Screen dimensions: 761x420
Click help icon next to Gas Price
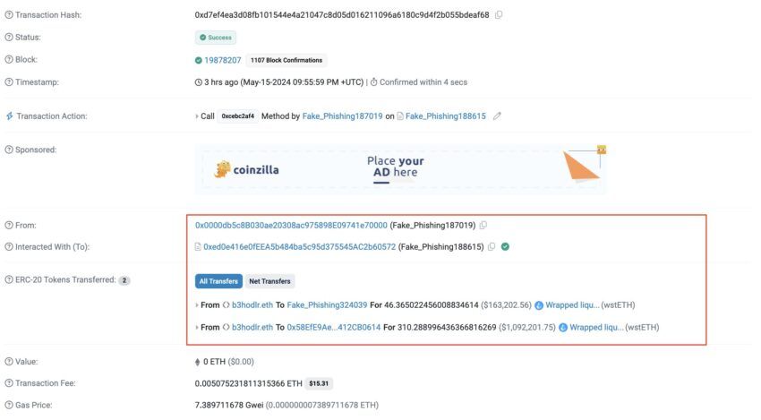coord(9,405)
